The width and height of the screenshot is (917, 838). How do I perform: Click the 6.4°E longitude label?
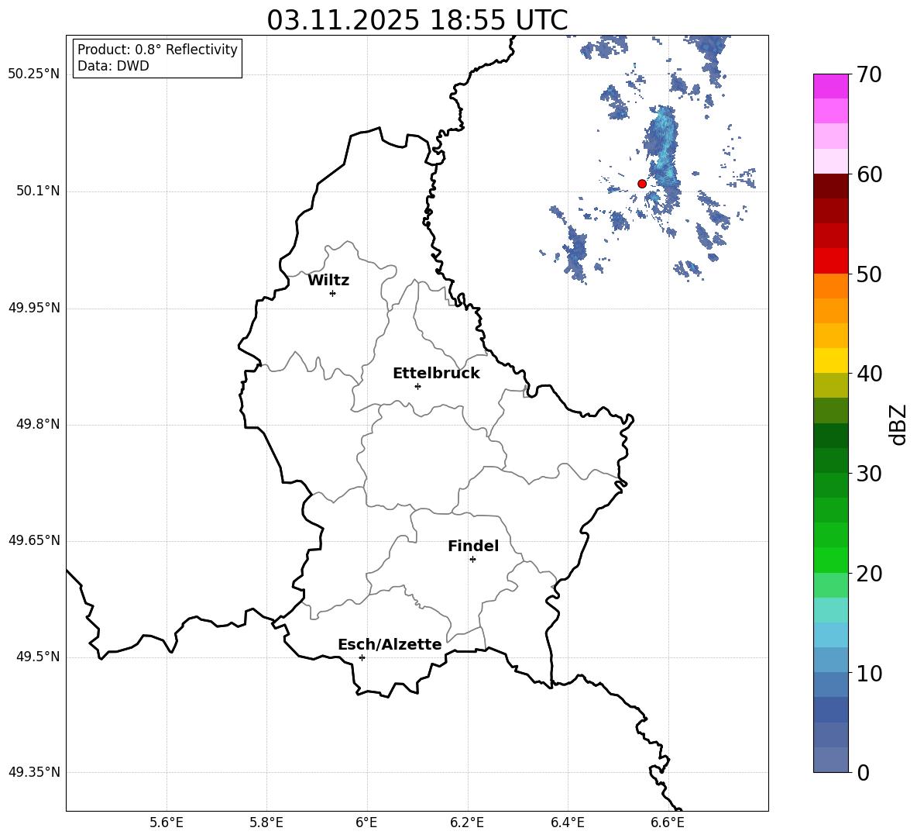(567, 822)
